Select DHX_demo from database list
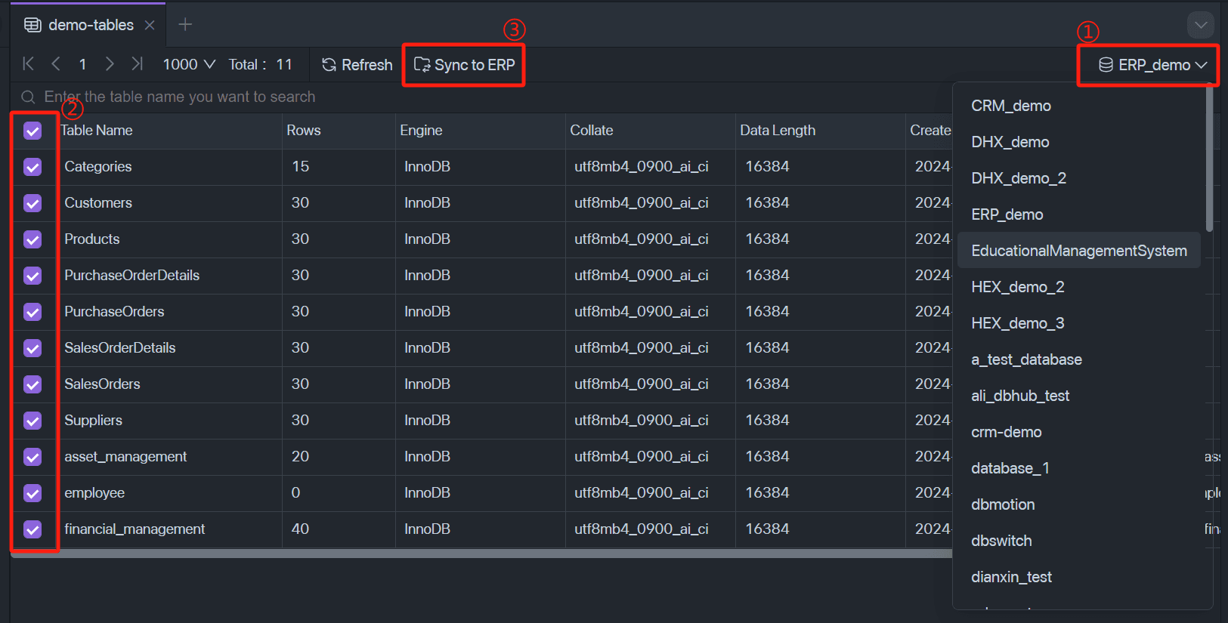This screenshot has width=1228, height=623. pos(1078,142)
